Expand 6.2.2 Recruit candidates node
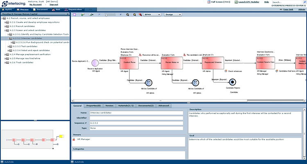Screen dimensions: 307x164 [5, 27]
